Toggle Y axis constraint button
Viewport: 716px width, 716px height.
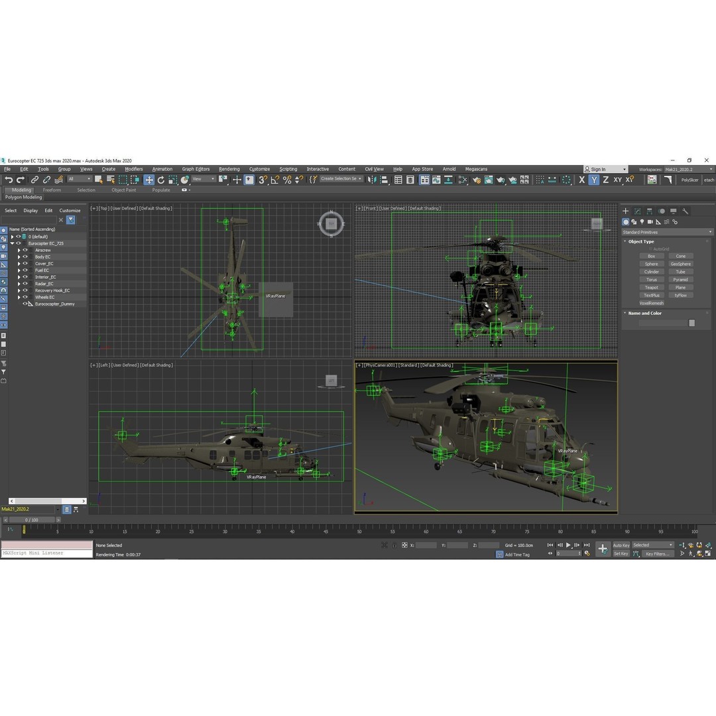point(593,180)
